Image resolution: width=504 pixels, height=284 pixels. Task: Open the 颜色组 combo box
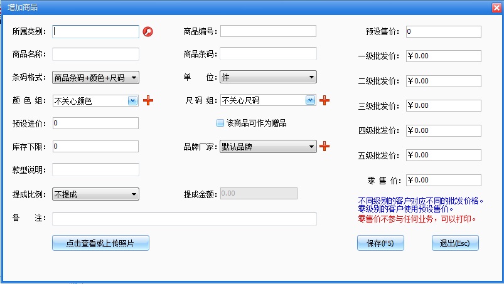coord(132,100)
